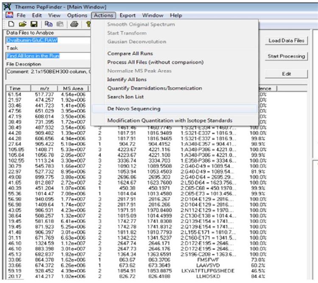Select the row with m/z 905.422

tap(156, 144)
